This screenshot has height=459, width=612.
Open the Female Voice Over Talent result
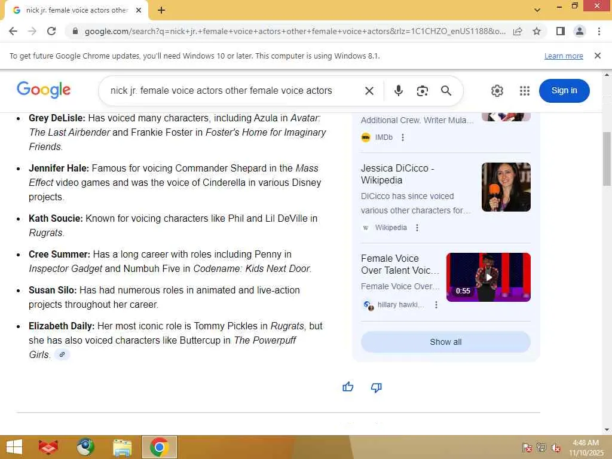[400, 264]
